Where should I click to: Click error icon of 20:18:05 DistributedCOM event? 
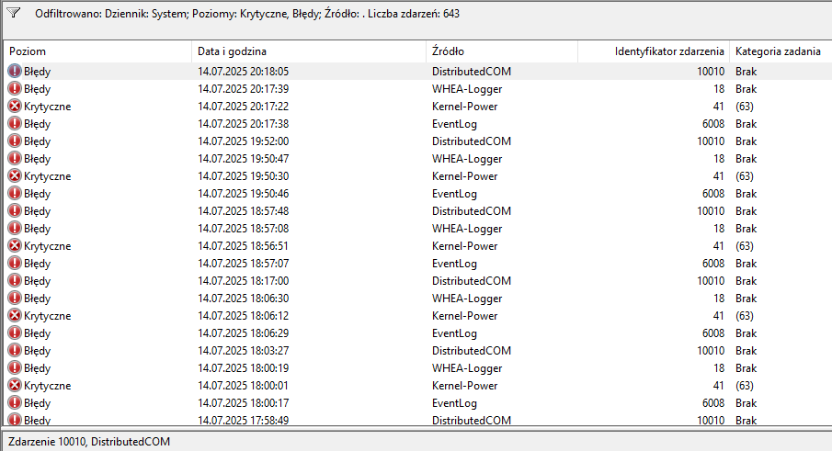click(15, 71)
